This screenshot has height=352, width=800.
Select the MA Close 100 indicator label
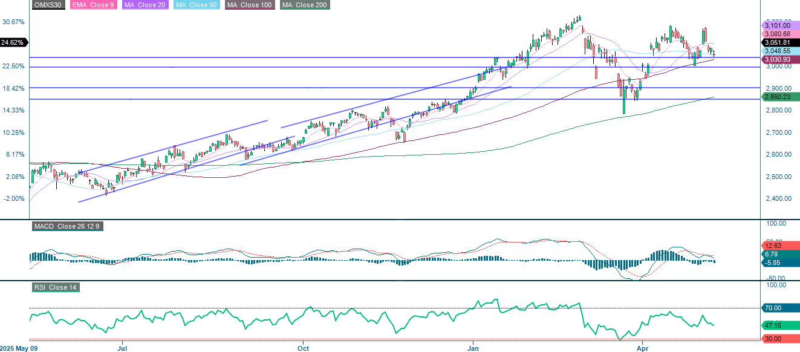pos(250,5)
